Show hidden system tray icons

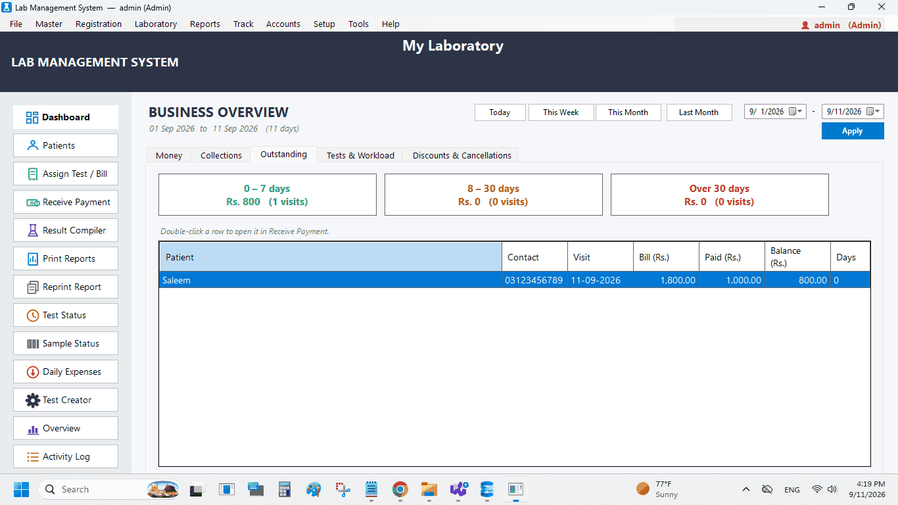[746, 489]
